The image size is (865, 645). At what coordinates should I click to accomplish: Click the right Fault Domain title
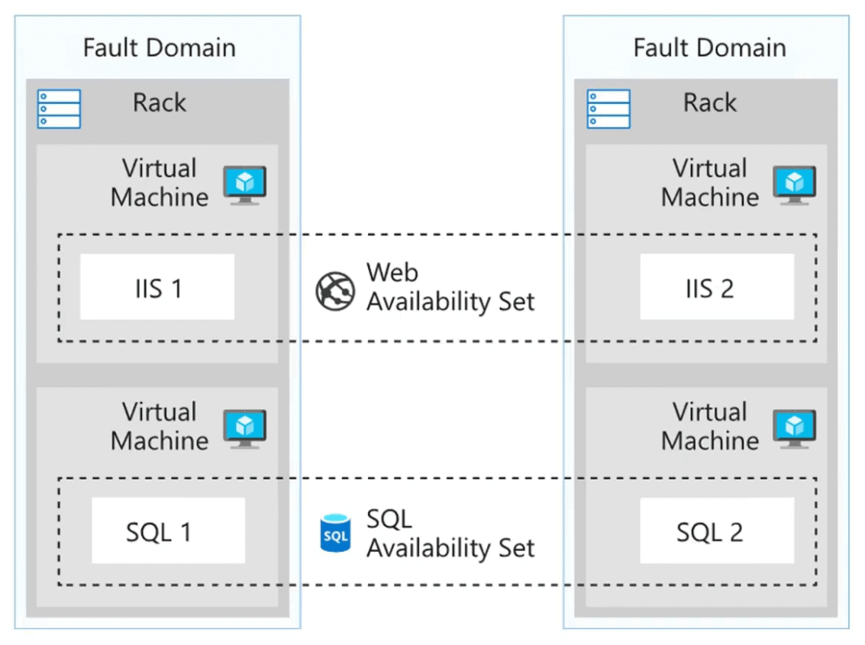(x=709, y=47)
